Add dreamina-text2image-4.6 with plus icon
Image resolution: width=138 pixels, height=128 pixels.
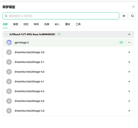click(x=129, y=101)
